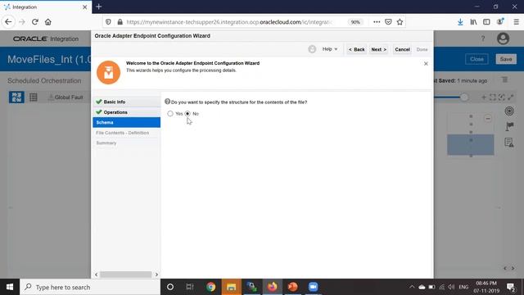Close the Integration browser tab
Viewport: 524px width, 295px height.
click(x=85, y=7)
